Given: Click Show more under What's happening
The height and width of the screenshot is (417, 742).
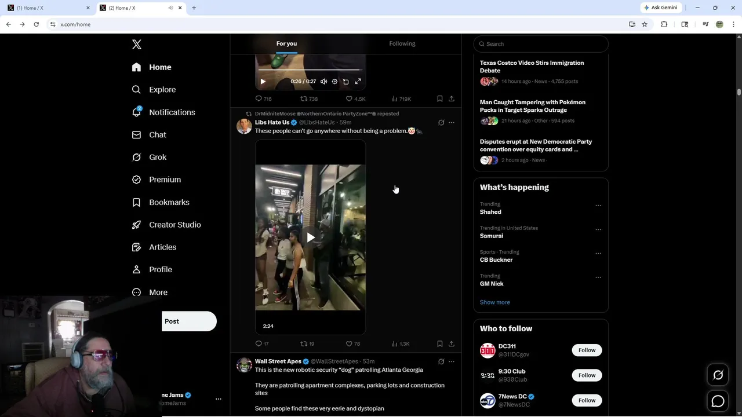Looking at the screenshot, I should 495,302.
